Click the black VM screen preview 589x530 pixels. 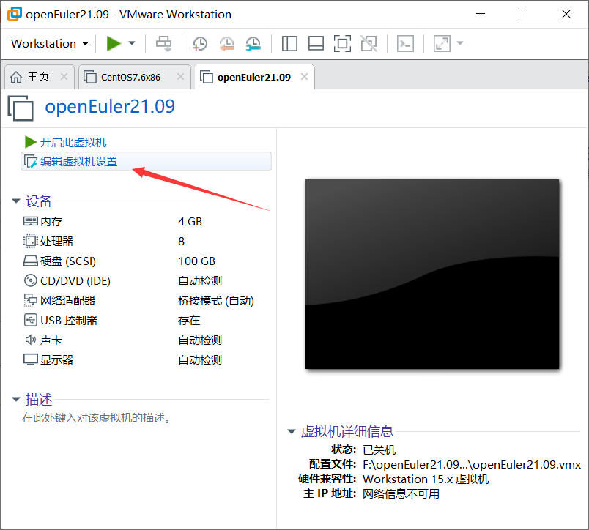[x=432, y=274]
